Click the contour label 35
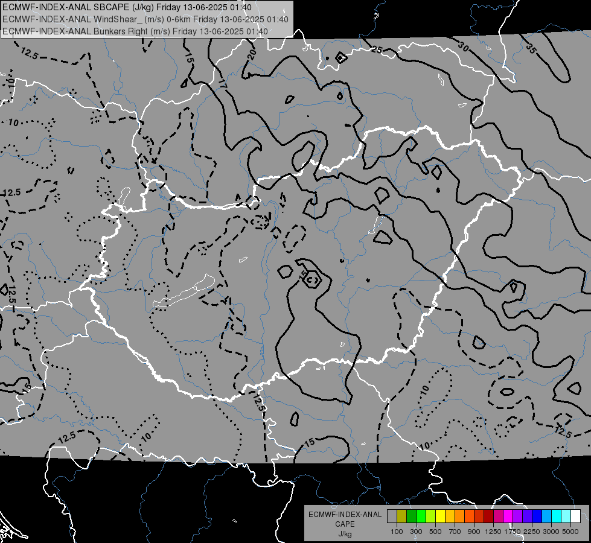This screenshot has height=543, width=591. click(x=531, y=48)
